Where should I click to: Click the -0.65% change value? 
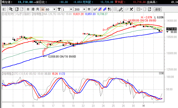click(x=77, y=2)
